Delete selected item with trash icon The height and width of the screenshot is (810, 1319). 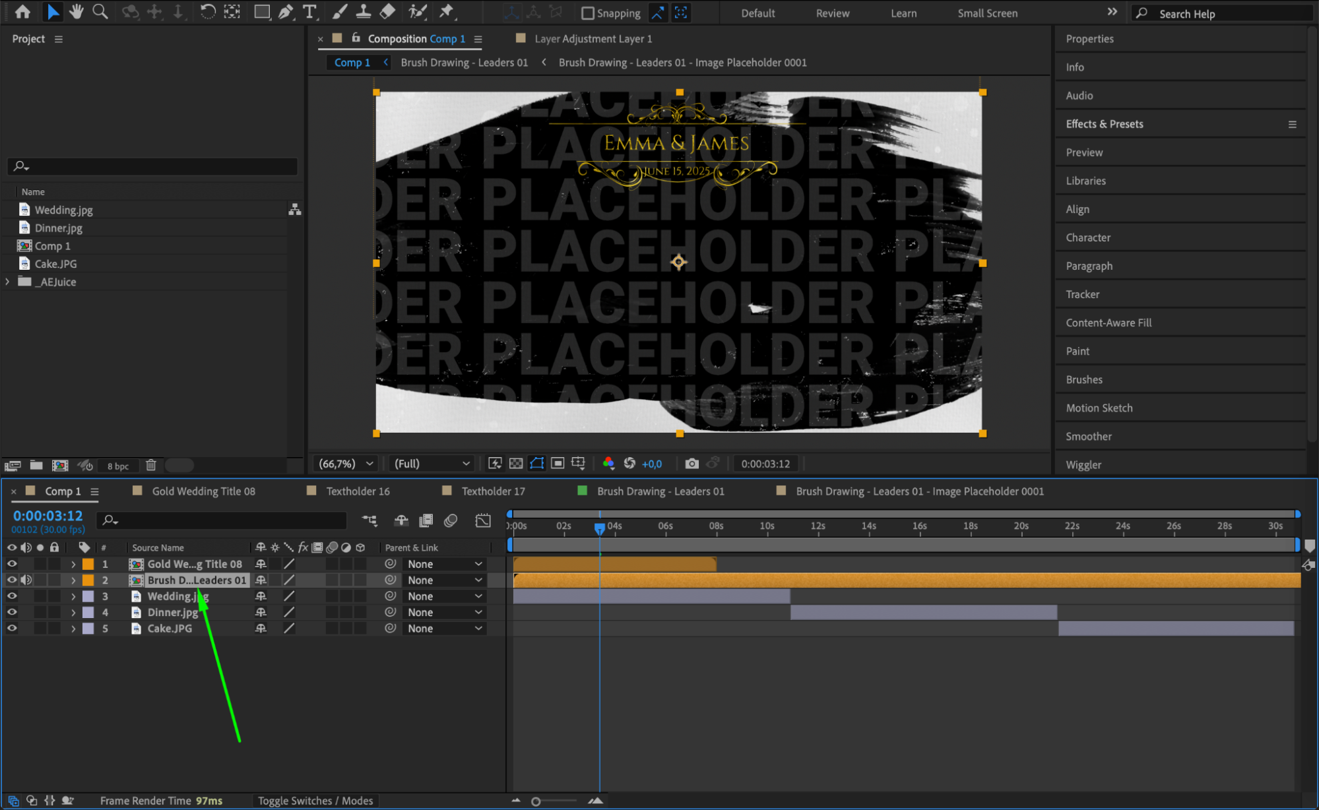point(150,465)
